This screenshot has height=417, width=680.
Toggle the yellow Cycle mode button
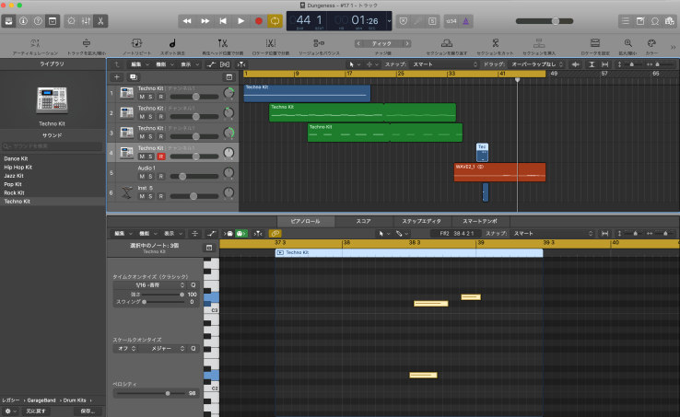pos(275,20)
